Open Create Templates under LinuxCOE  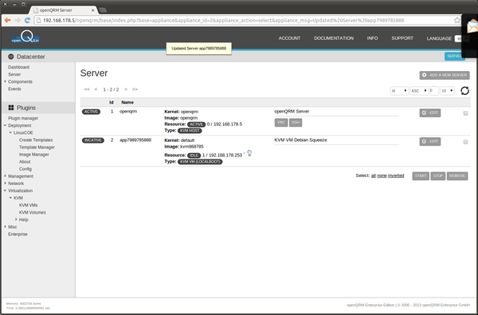click(x=36, y=140)
